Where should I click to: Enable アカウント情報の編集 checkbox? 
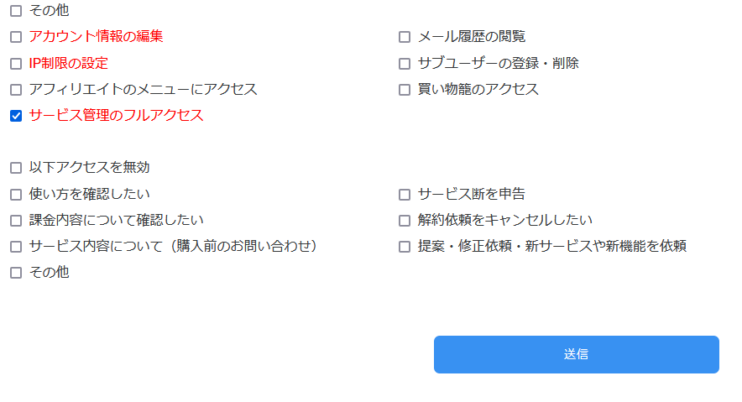[x=16, y=37]
